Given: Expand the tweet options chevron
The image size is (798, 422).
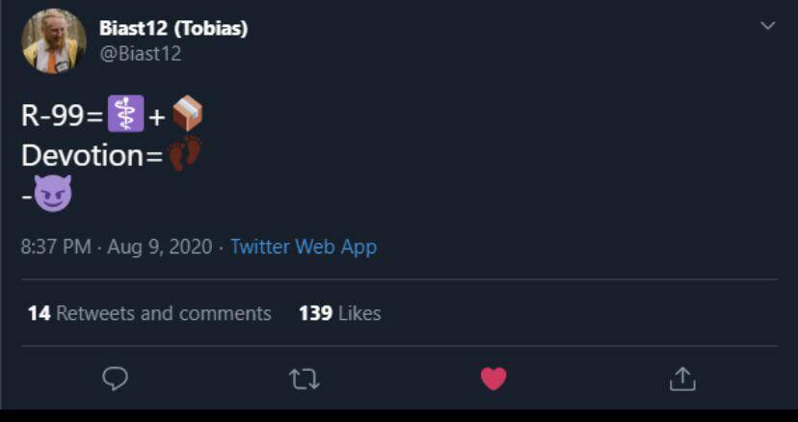Looking at the screenshot, I should click(x=768, y=26).
